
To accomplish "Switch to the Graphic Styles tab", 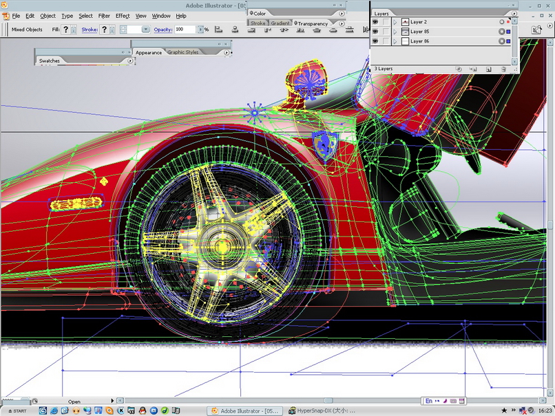I will (182, 52).
